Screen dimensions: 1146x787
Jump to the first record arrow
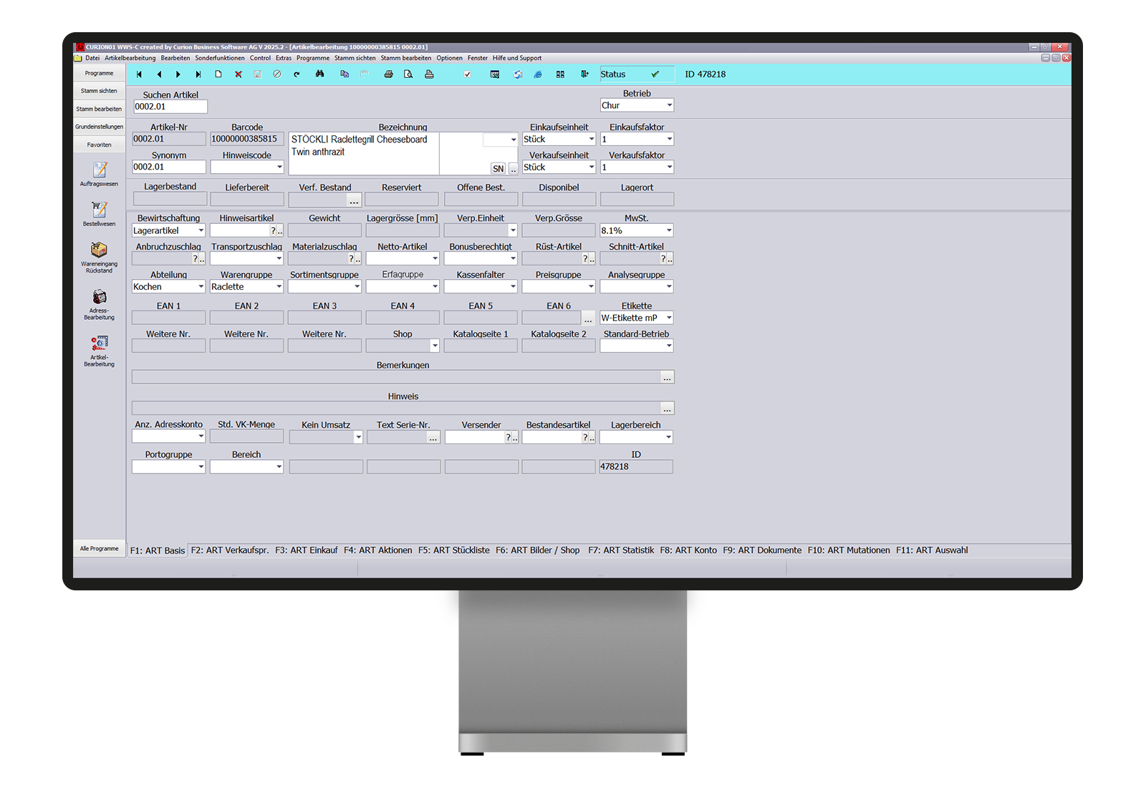point(139,74)
